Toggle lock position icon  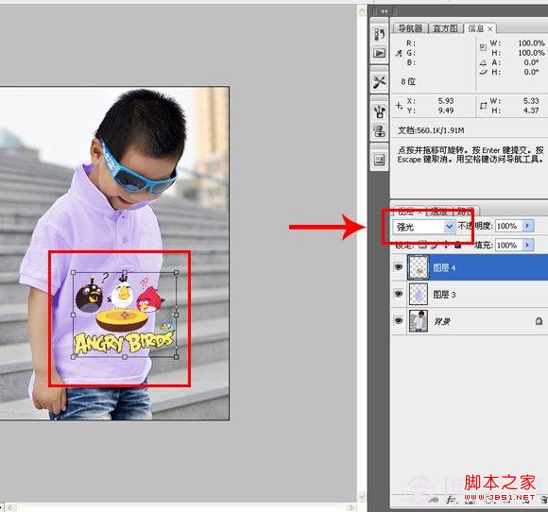[446, 245]
